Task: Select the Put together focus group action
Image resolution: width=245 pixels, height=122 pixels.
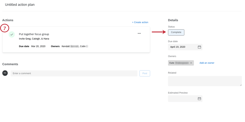Action: [34, 34]
